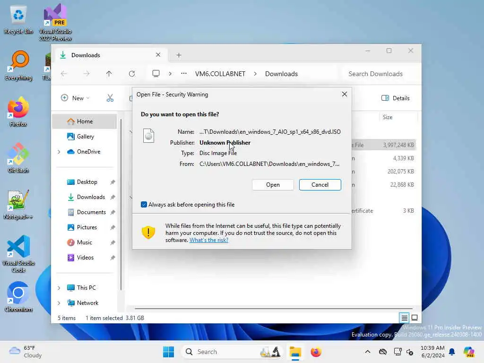This screenshot has width=484, height=363.
Task: Select the file row sized 202,075 KB
Action: (384, 171)
